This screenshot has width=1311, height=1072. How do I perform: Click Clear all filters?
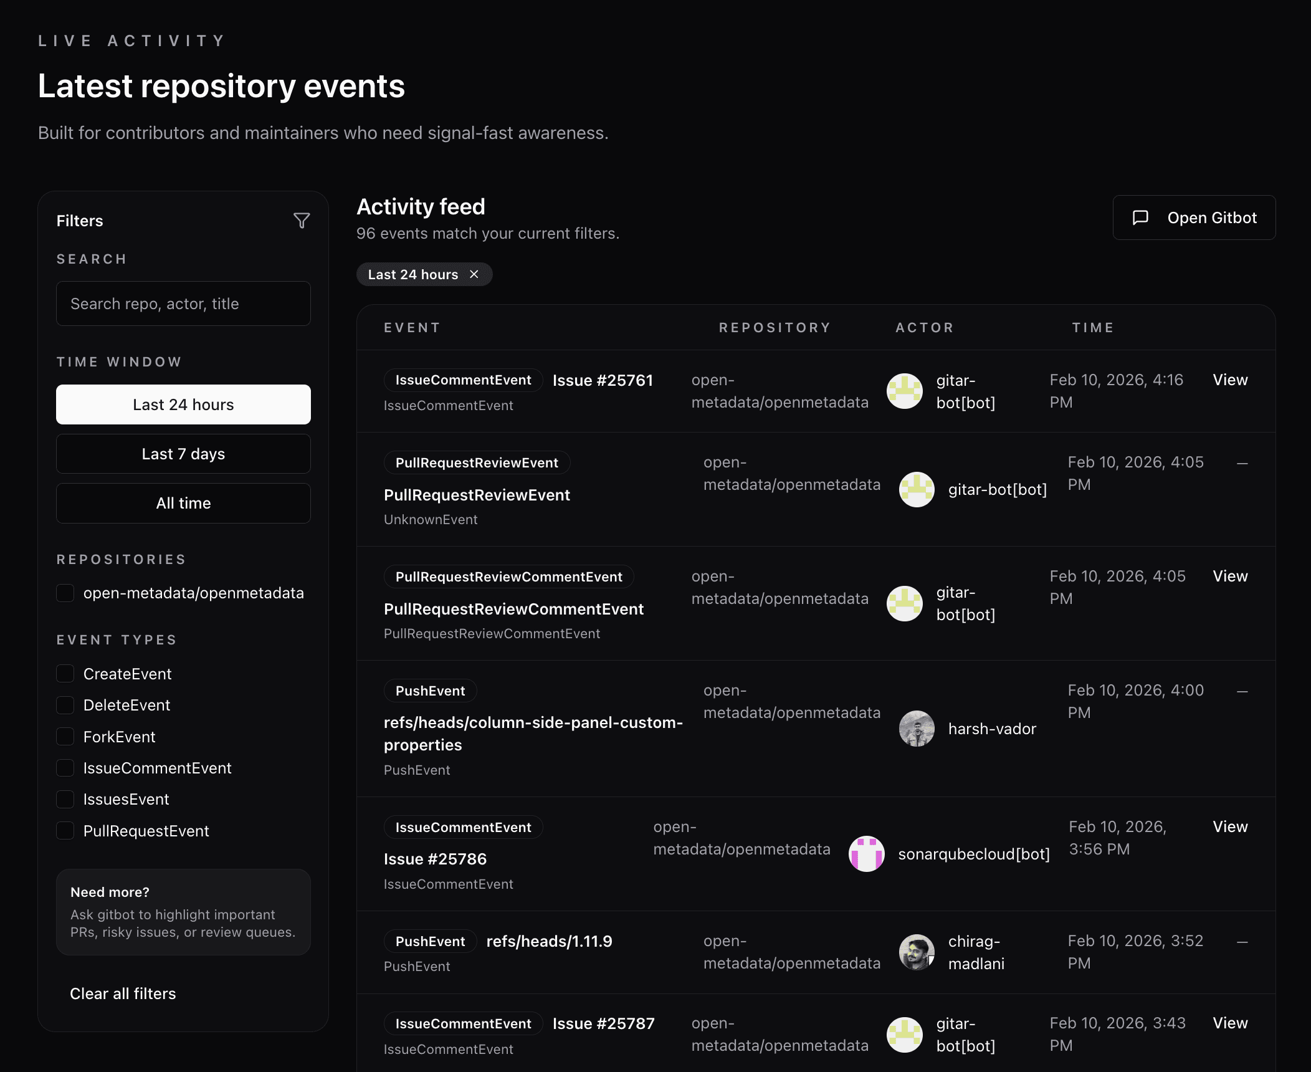(123, 993)
